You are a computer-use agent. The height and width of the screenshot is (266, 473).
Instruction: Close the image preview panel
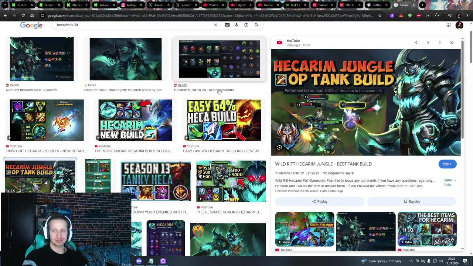coord(452,42)
